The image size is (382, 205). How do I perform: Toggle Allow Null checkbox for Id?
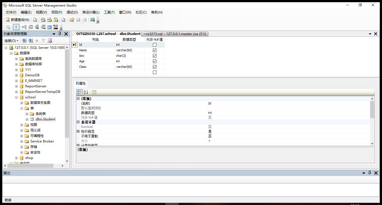point(155,45)
